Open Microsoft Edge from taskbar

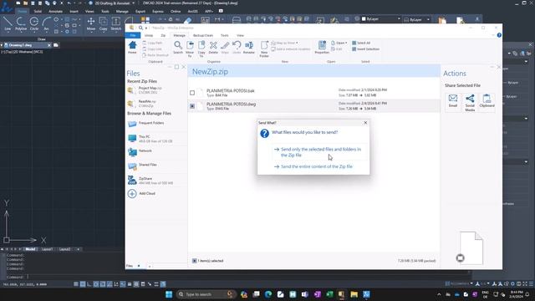pos(268,294)
